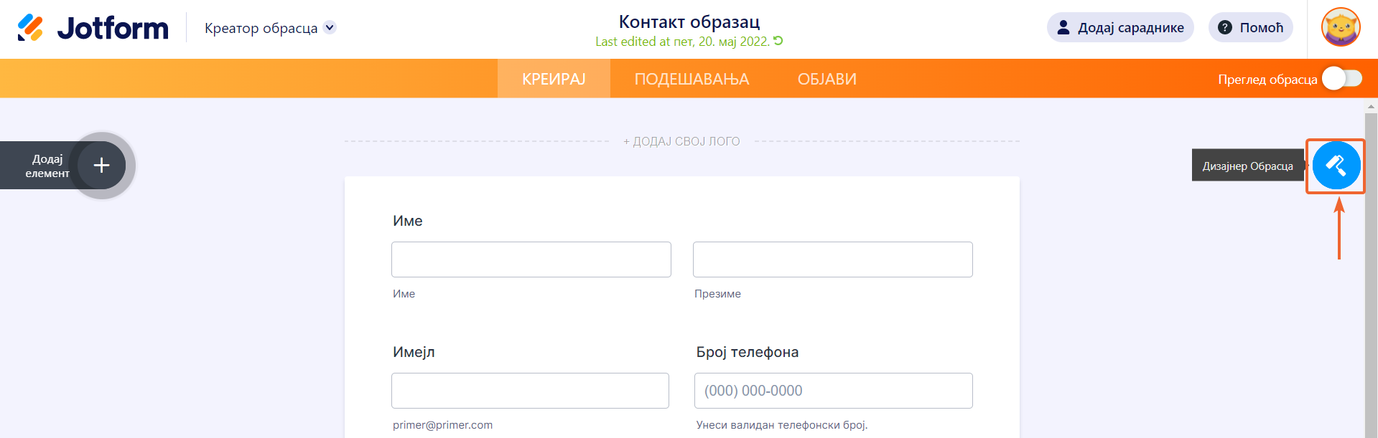The height and width of the screenshot is (438, 1378).
Task: Toggle the Преглед обрасца preview switch
Action: (x=1341, y=79)
